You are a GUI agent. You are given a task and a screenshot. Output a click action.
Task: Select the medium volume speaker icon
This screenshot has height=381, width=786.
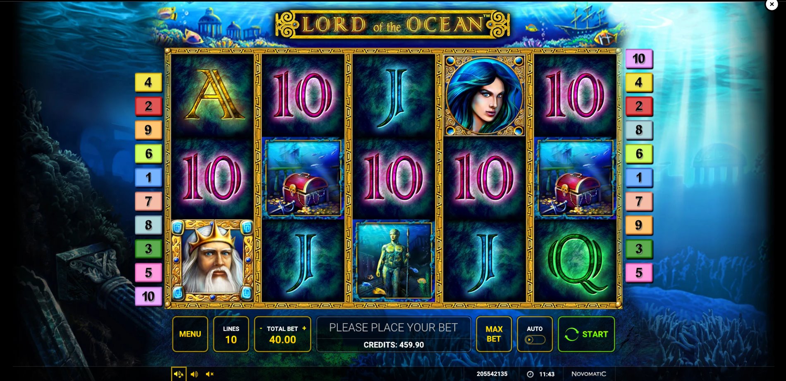(x=194, y=374)
